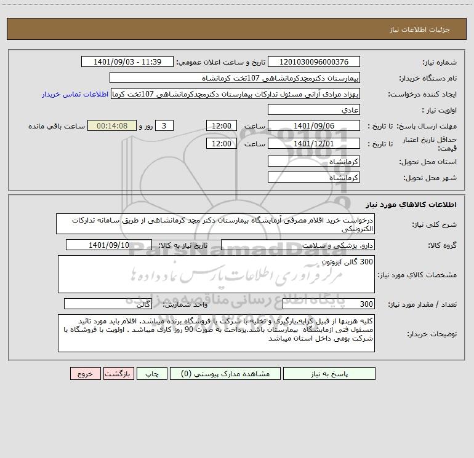
Task: Click the label نام دستگاه خریدار
Action: [428, 78]
